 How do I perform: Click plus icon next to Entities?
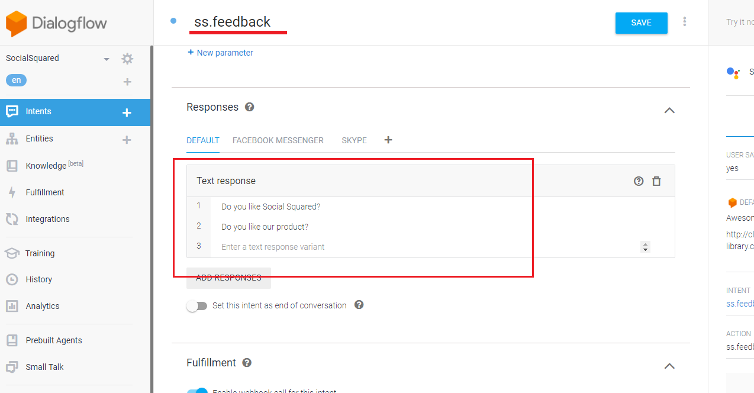coord(127,140)
